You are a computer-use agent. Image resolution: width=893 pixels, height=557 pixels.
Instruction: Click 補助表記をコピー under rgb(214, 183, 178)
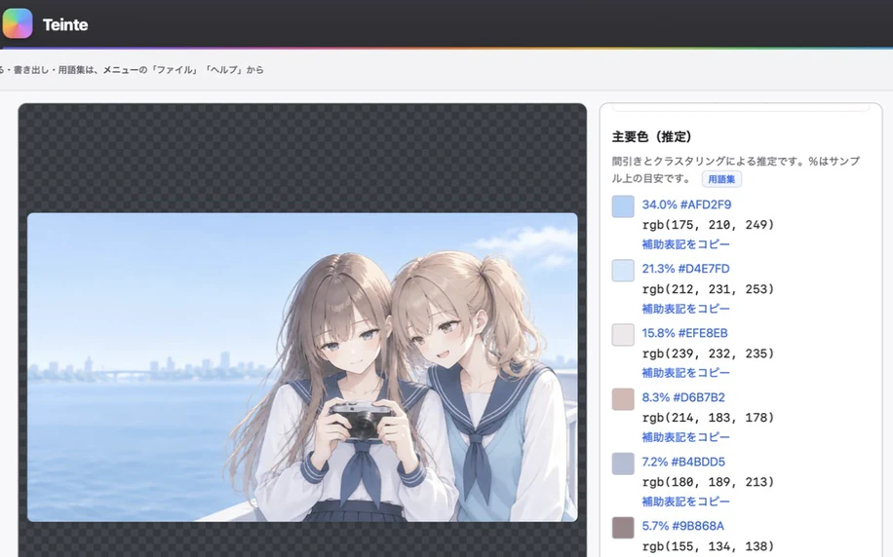685,437
